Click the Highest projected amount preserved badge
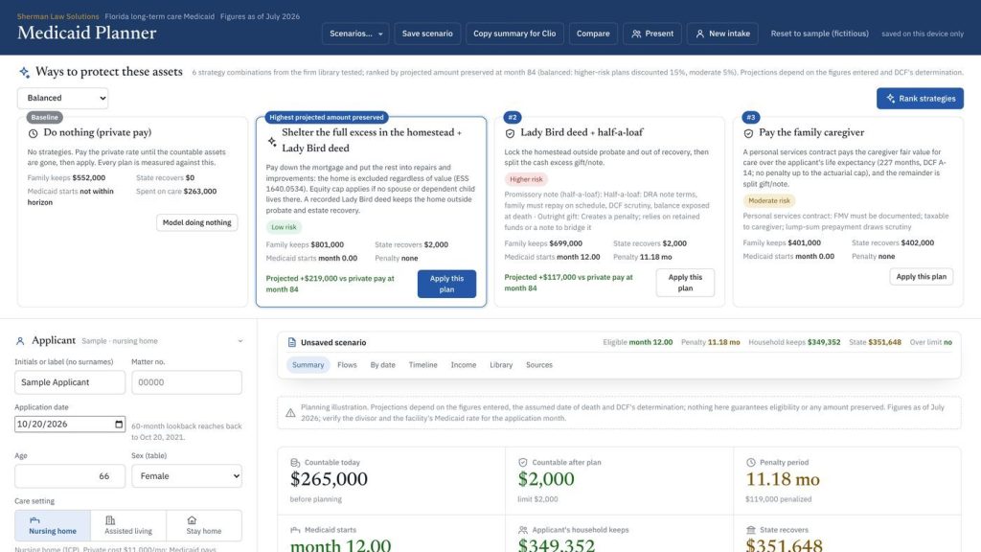 [327, 117]
